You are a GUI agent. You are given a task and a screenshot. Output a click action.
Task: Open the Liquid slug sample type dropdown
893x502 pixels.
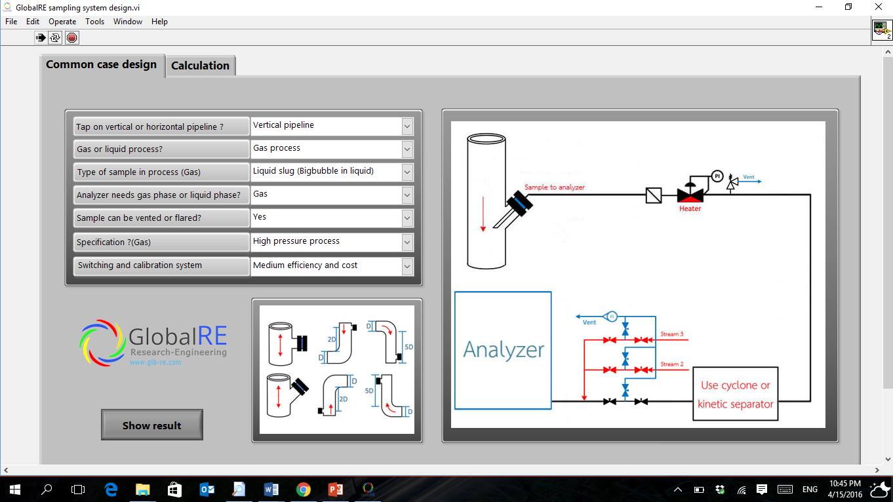tap(407, 172)
